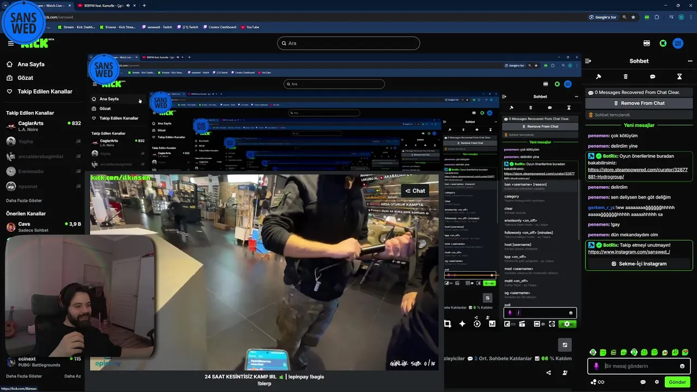Screen dimensions: 697x392
Task: Open YouTube bookmark
Action: [249, 27]
